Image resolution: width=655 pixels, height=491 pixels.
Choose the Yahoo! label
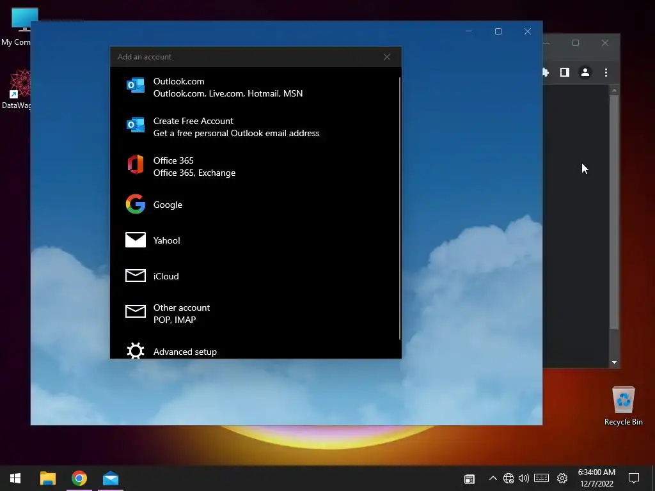167,240
